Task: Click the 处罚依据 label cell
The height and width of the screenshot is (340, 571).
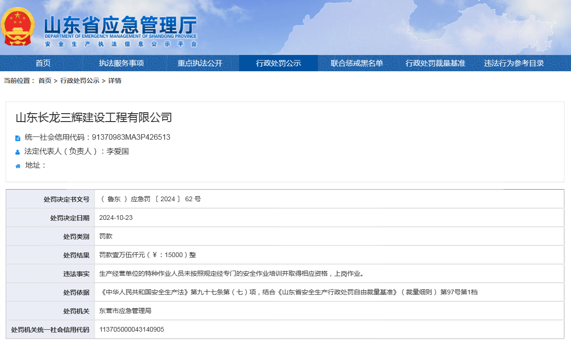Action: [x=50, y=292]
